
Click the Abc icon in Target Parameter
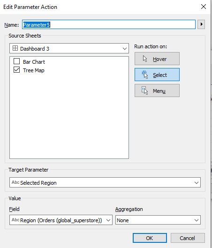[15, 182]
